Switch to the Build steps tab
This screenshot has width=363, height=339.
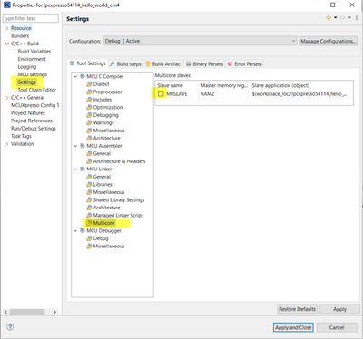pyautogui.click(x=125, y=64)
